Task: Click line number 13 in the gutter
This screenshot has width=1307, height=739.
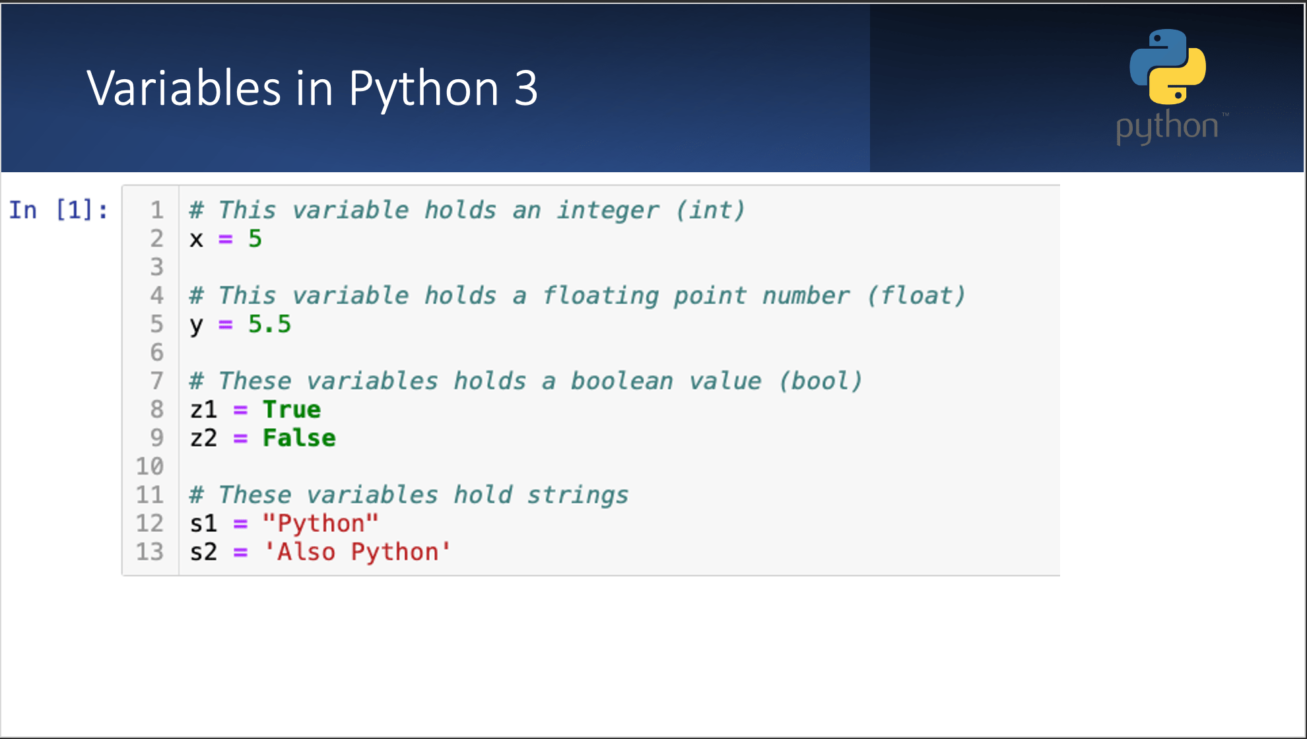Action: tap(150, 552)
